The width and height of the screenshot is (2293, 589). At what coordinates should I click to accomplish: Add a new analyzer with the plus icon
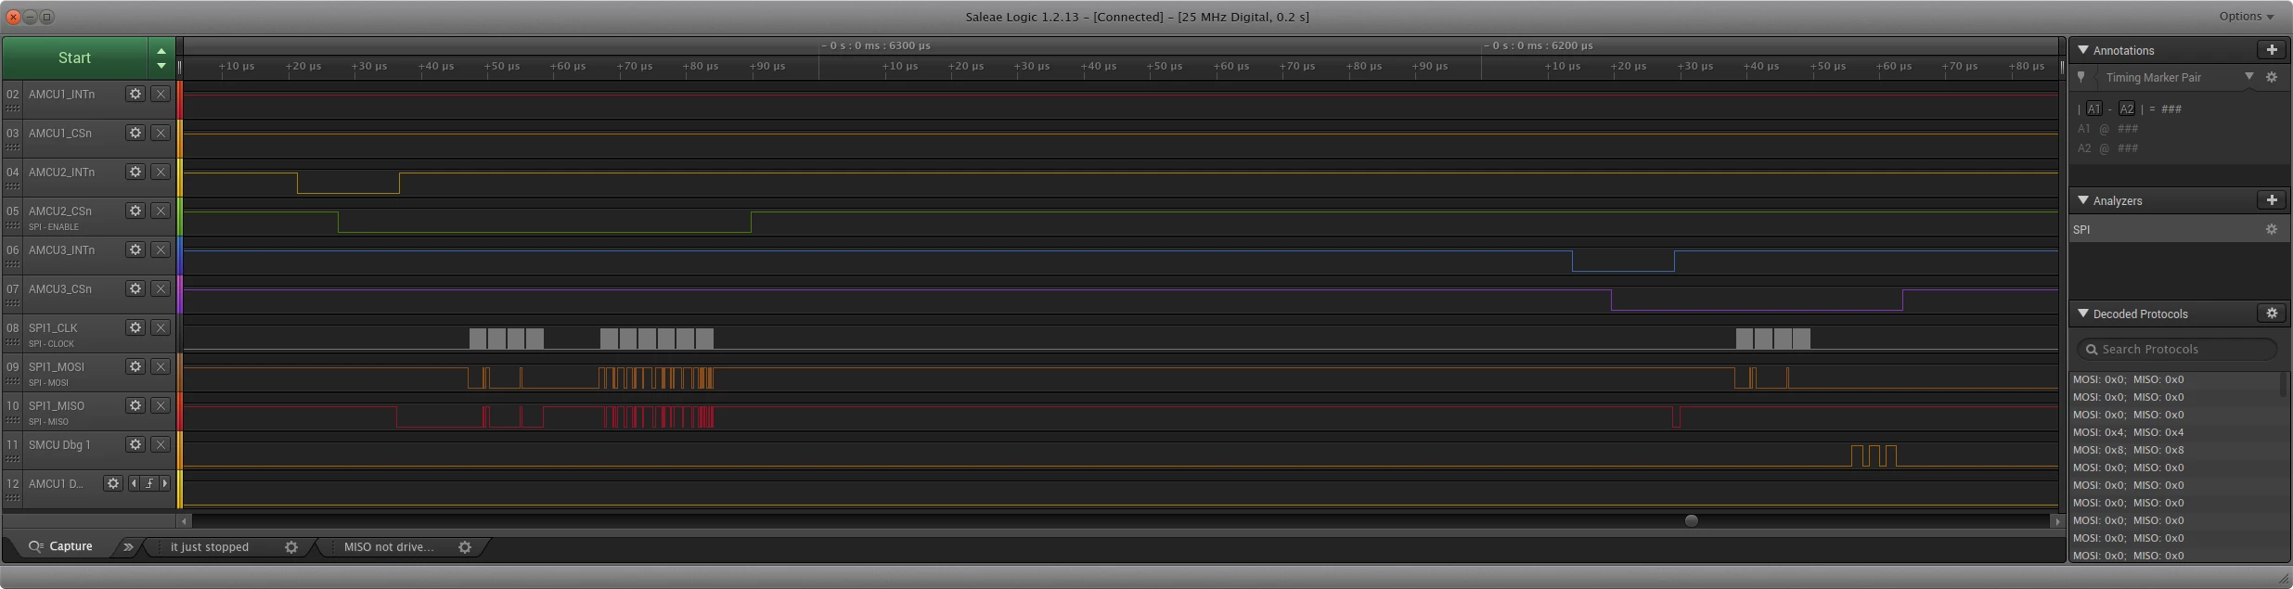(x=2272, y=200)
